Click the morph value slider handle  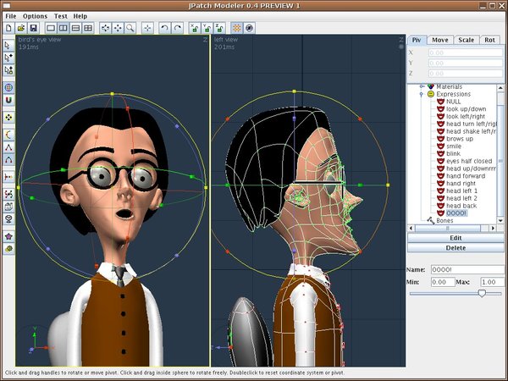click(482, 292)
